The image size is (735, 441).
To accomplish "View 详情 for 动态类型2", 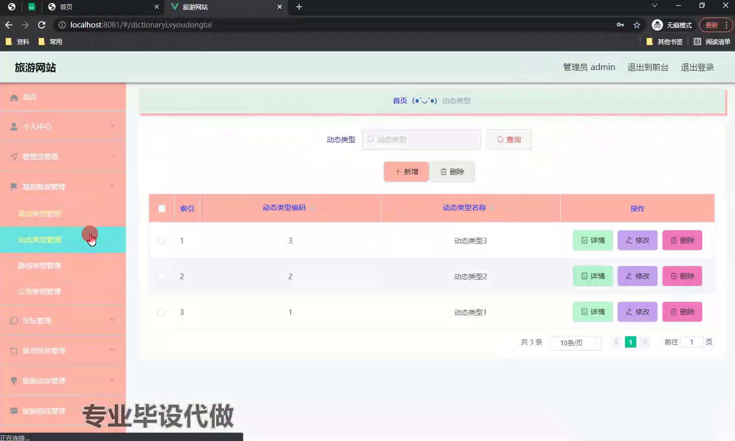I will (593, 276).
